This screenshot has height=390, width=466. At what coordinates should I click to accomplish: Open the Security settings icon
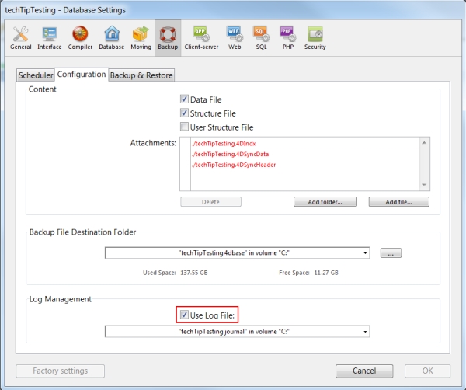[x=315, y=37]
